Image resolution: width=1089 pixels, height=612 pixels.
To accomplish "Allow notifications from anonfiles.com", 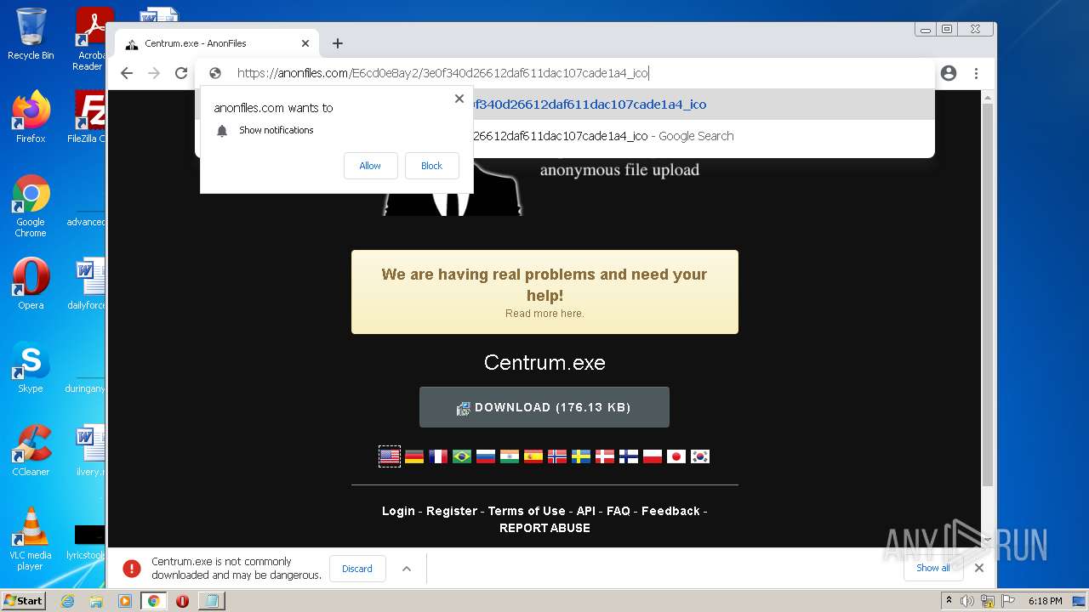I will click(x=370, y=166).
